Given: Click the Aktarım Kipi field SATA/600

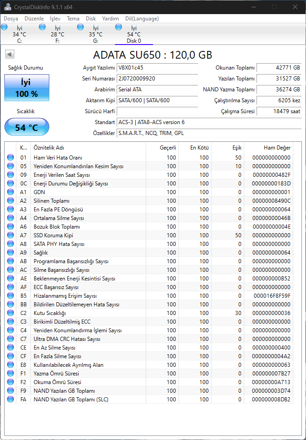Looking at the screenshot, I should click(x=157, y=100).
